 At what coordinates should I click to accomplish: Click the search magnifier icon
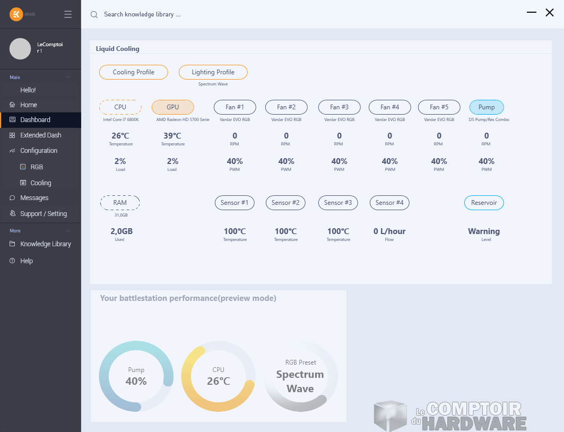(94, 15)
